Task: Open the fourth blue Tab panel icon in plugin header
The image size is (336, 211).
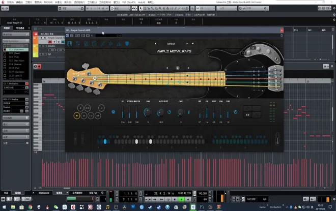Action: tap(94, 44)
